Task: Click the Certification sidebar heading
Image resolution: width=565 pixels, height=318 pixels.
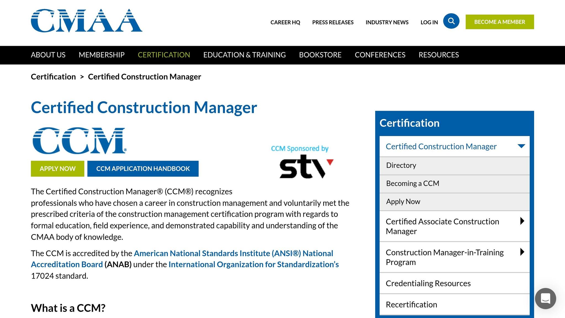Action: coord(409,123)
